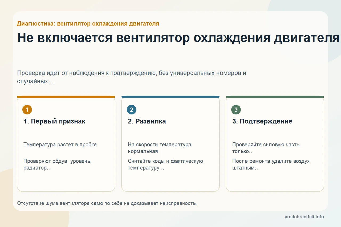The image size is (341, 227).
Task: Click the text "Проверяют обдув, уровень, радиатор…"
Action: (58, 164)
